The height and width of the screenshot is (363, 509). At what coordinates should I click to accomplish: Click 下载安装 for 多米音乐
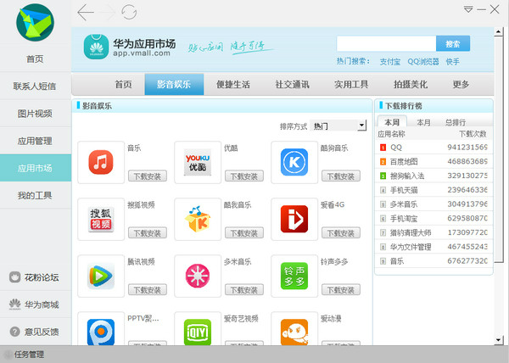(x=244, y=290)
